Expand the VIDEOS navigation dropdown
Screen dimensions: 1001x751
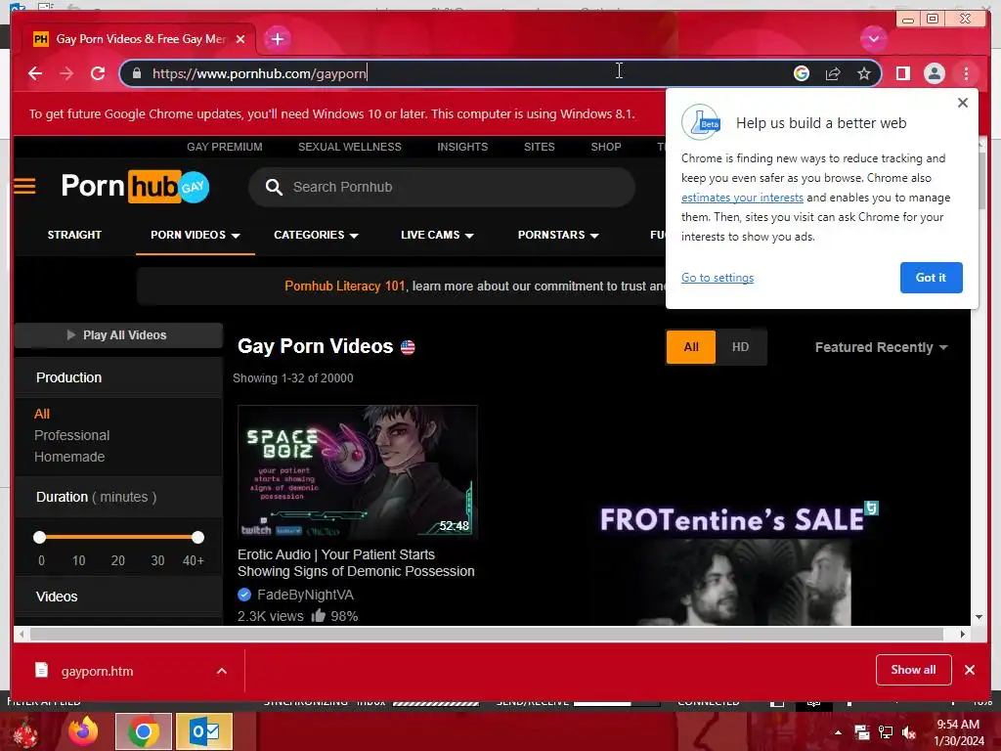(x=196, y=235)
